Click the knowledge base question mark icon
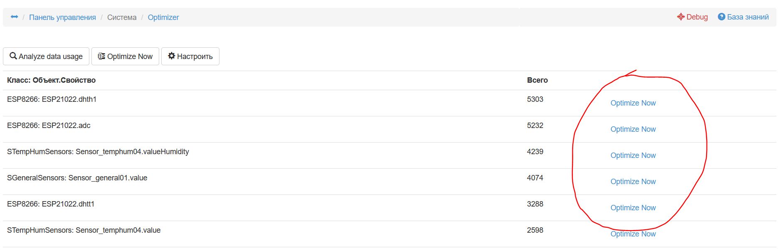Image resolution: width=781 pixels, height=251 pixels. pyautogui.click(x=722, y=17)
